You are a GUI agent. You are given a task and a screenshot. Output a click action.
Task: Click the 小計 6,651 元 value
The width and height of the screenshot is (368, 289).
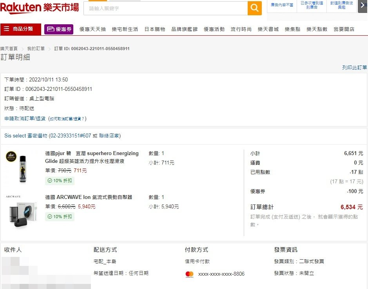[353, 154]
